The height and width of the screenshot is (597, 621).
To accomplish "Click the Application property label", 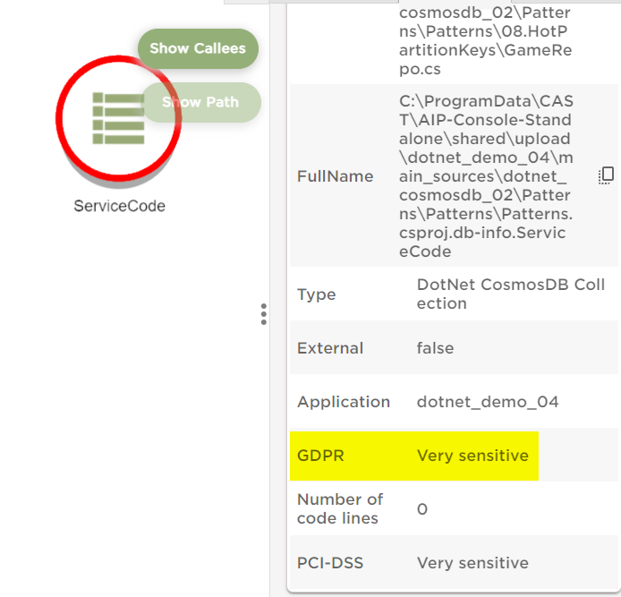I will click(344, 402).
